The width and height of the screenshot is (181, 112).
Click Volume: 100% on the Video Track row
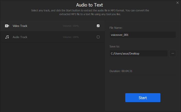point(71,26)
